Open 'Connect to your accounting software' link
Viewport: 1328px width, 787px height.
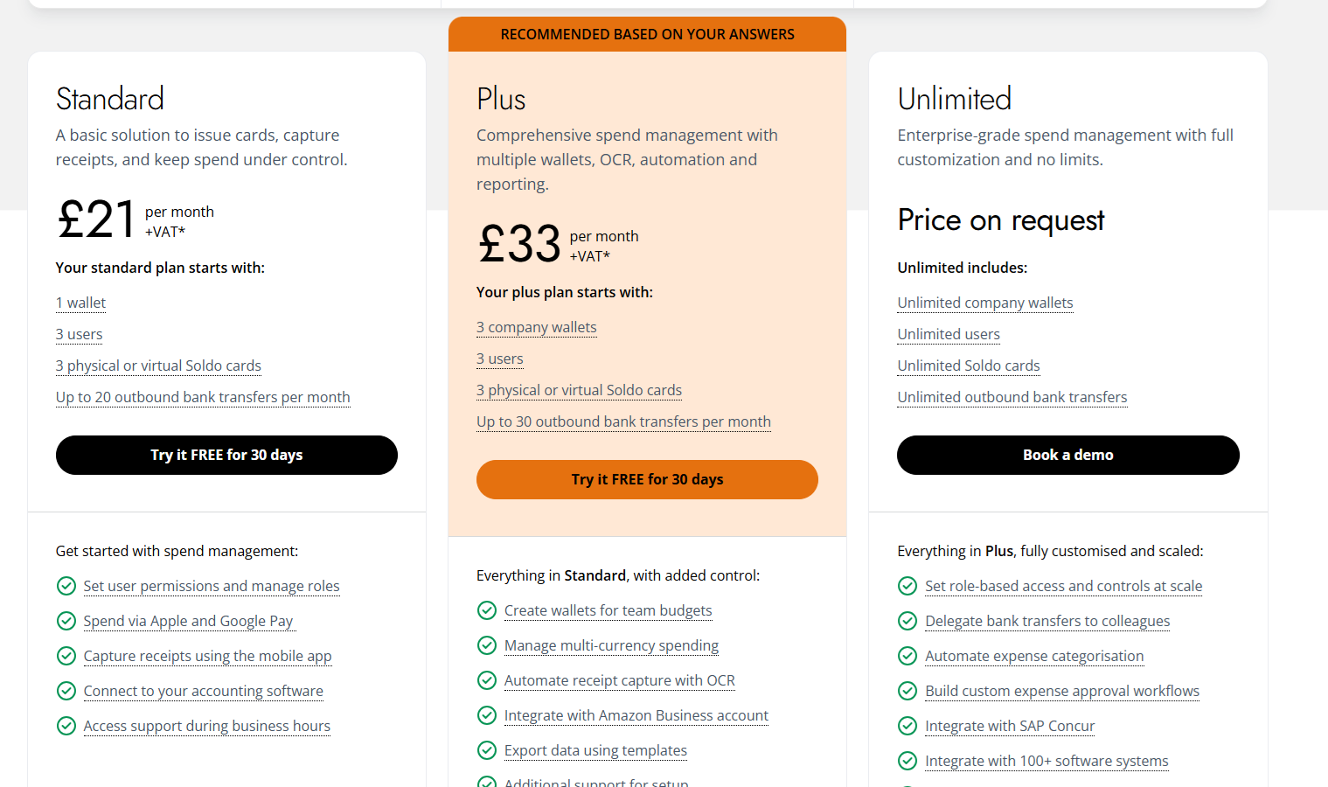[202, 691]
